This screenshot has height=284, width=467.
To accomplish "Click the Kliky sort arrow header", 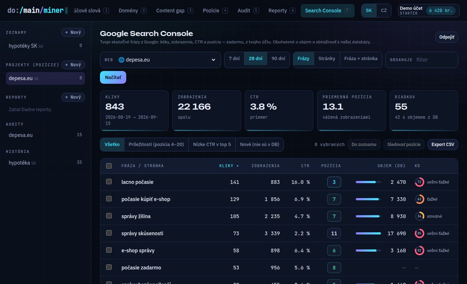I will (x=229, y=166).
